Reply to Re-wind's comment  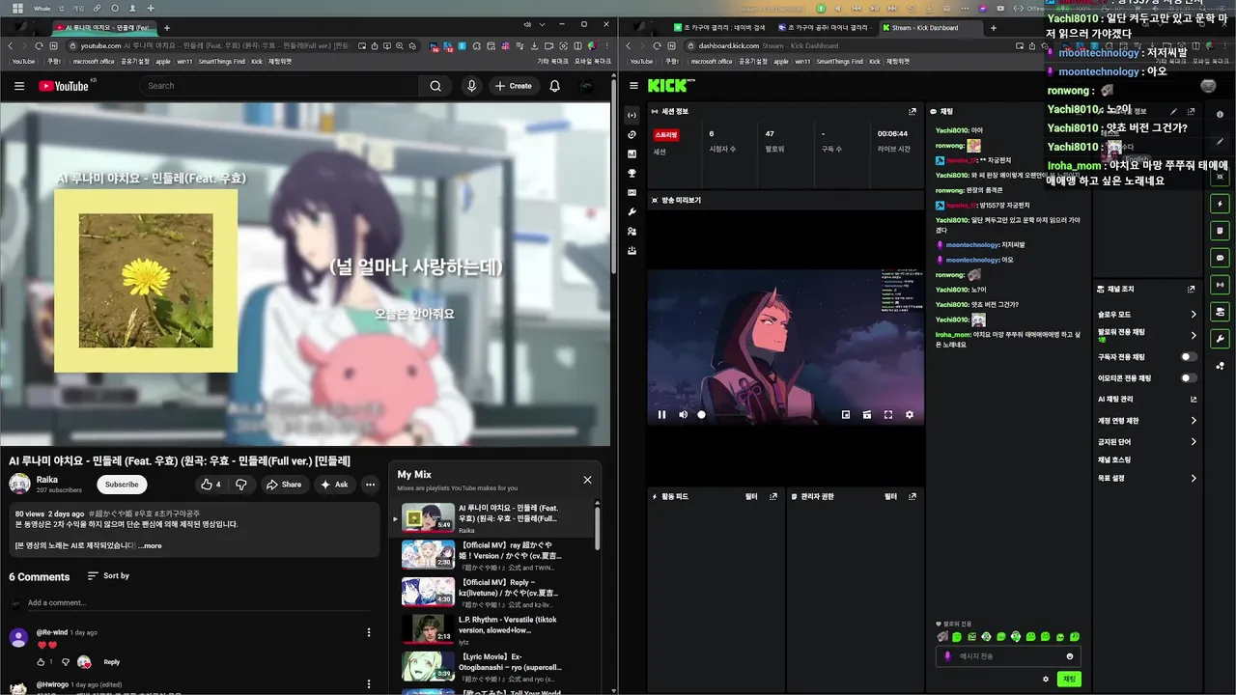point(112,662)
